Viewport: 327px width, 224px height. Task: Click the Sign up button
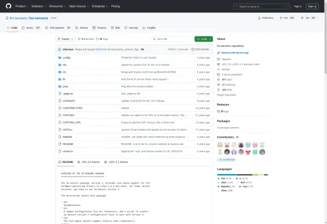coord(312,6)
